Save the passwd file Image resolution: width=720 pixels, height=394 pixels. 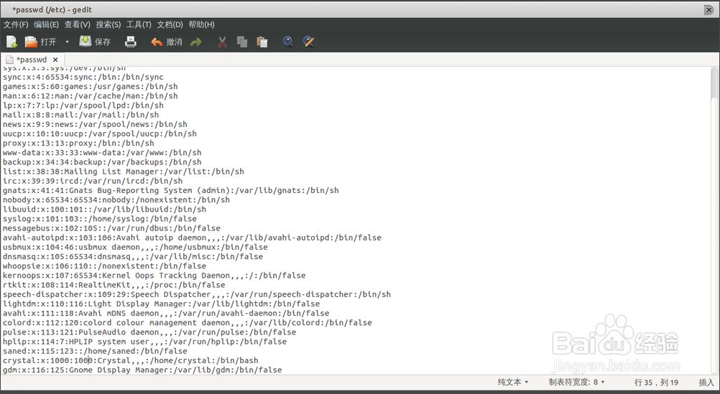coord(95,42)
